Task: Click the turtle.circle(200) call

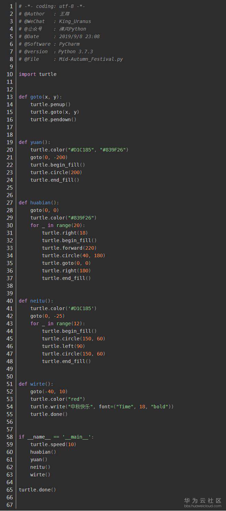Action: click(56, 172)
